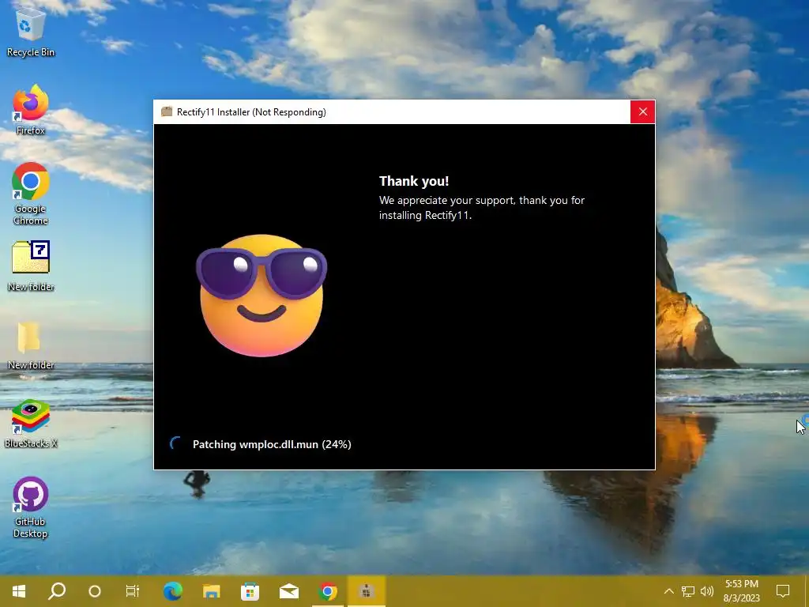Click the spinning progress ring indicator
Viewport: 809px width, 607px height.
(x=176, y=443)
